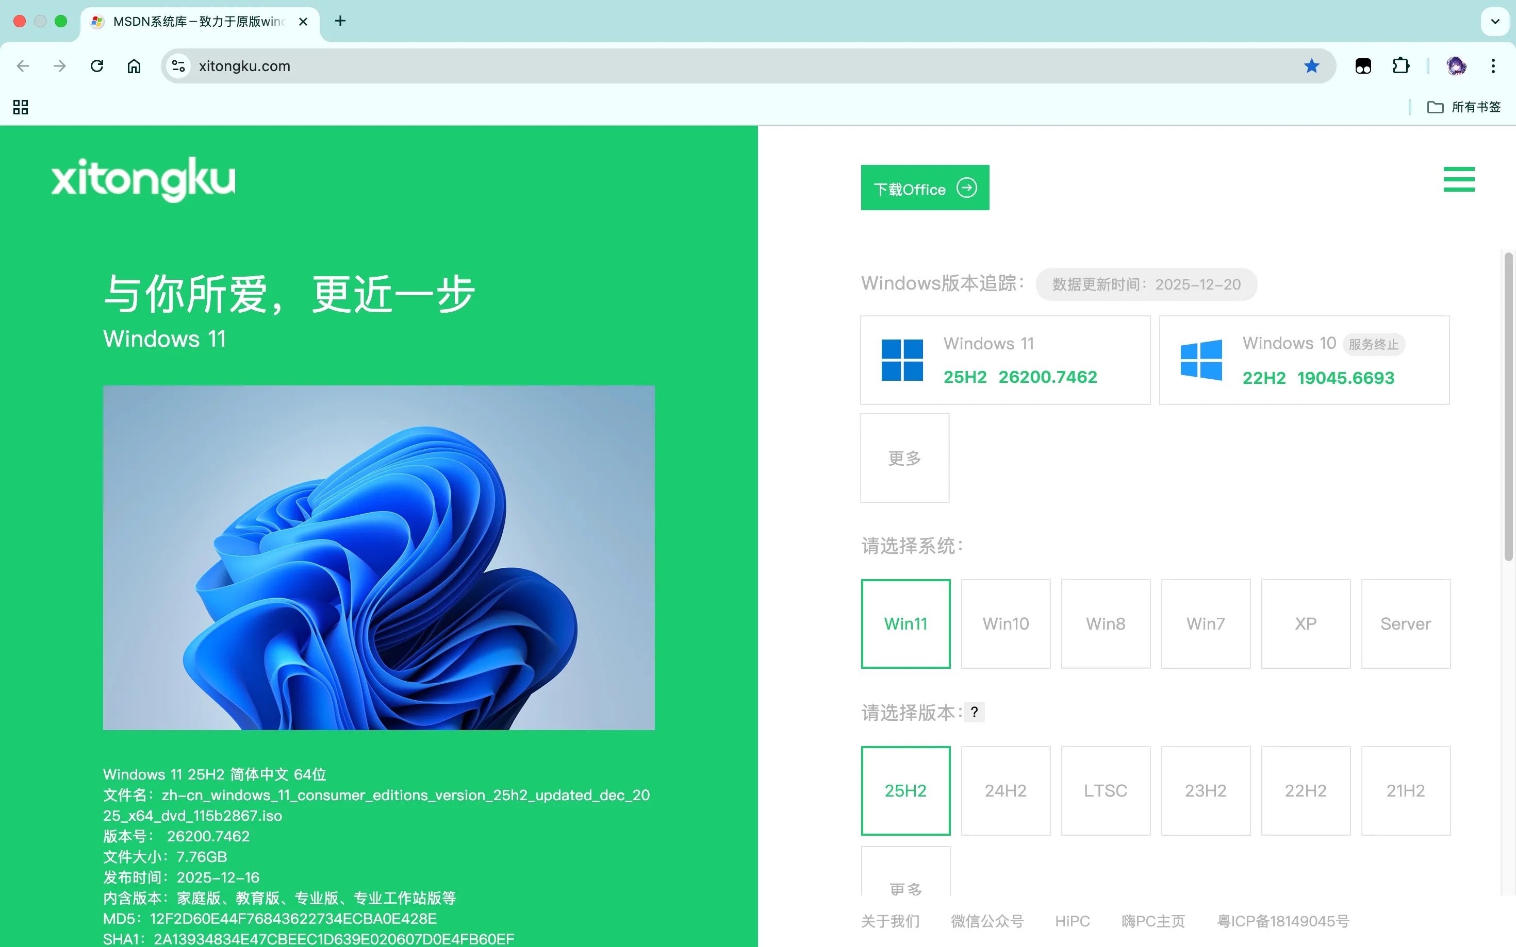Click the Windows 11 logo icon
The height and width of the screenshot is (947, 1516).
click(x=902, y=360)
